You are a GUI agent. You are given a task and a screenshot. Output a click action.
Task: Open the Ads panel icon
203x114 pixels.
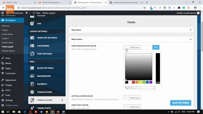[32, 23]
